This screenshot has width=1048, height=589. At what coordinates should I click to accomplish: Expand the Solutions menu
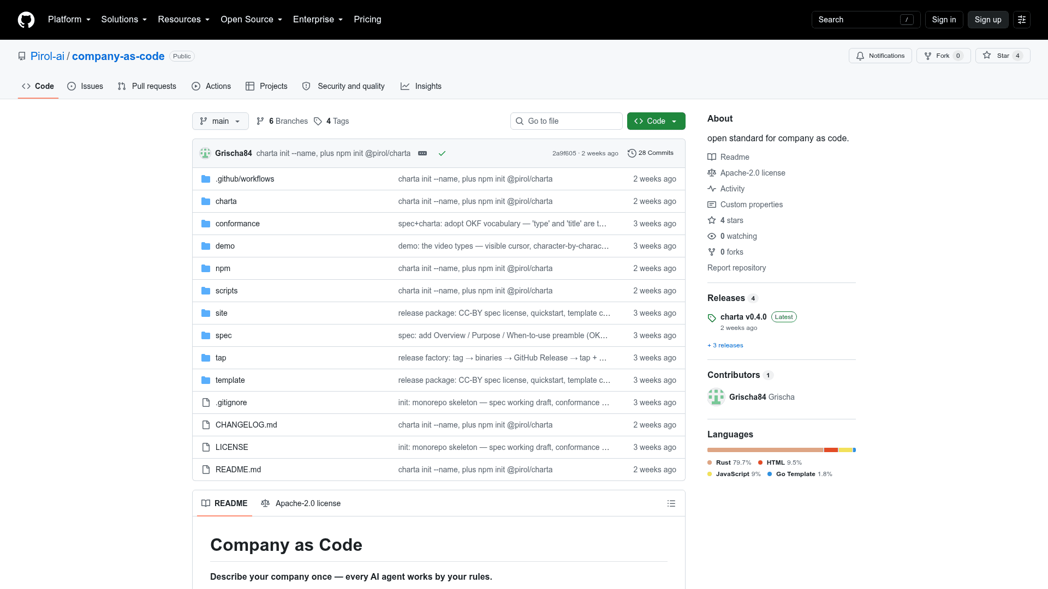(x=124, y=20)
